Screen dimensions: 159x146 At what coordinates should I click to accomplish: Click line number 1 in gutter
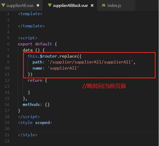coord(8,14)
